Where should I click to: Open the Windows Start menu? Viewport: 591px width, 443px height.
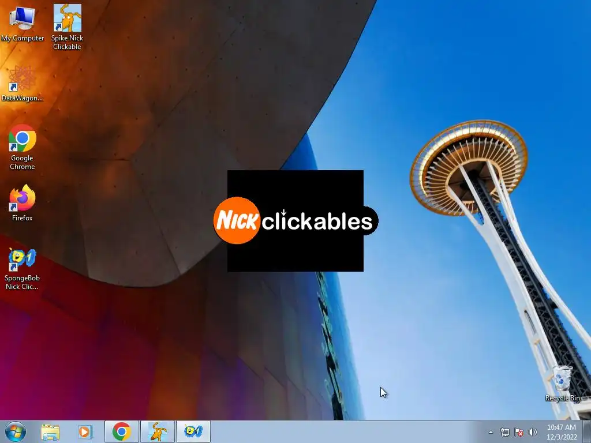(16, 431)
